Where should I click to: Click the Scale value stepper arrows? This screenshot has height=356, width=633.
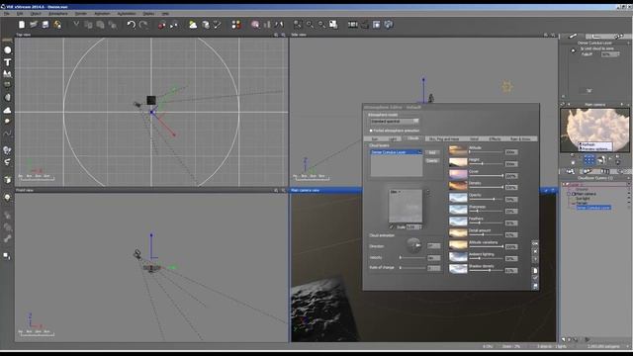pyautogui.click(x=420, y=227)
